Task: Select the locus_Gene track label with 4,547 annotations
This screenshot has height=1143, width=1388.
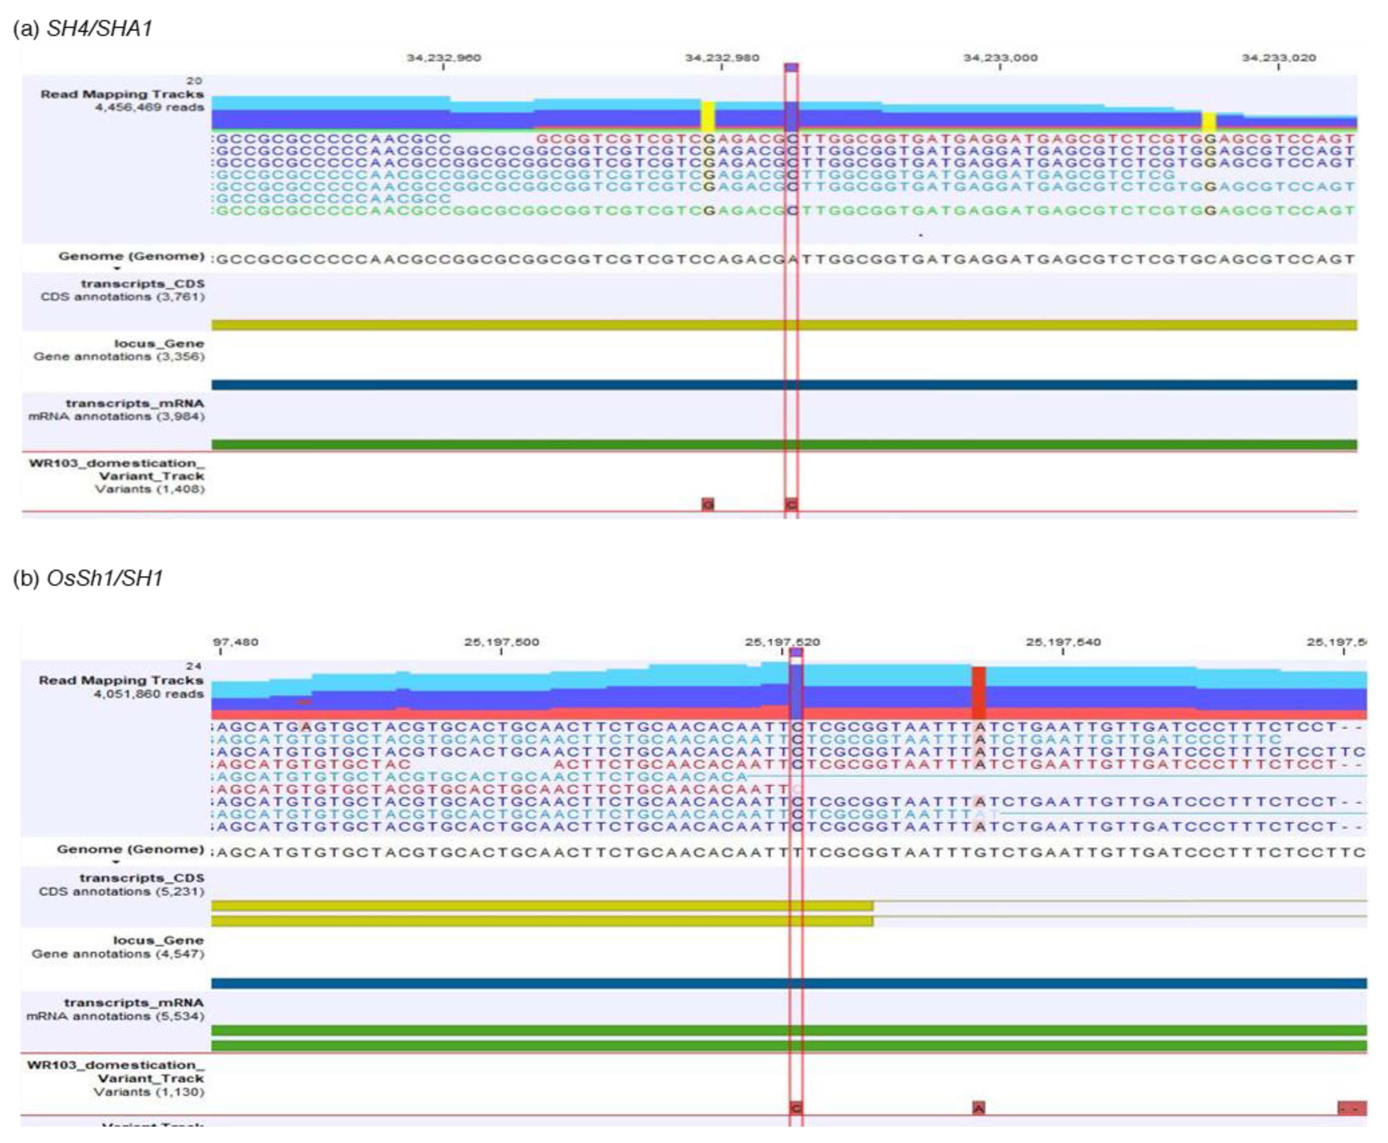Action: [x=158, y=940]
